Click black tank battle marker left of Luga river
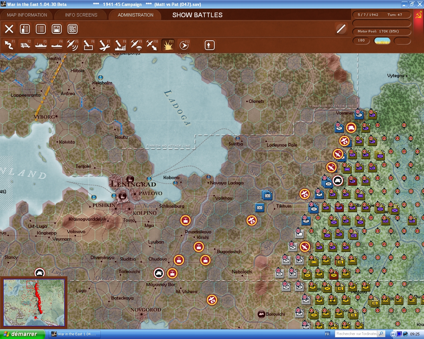 40,273
